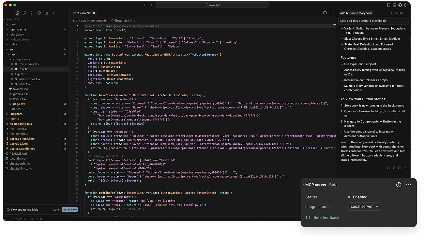
Task: Toggle the panel layout icon in the title bar
Action: point(394,5)
